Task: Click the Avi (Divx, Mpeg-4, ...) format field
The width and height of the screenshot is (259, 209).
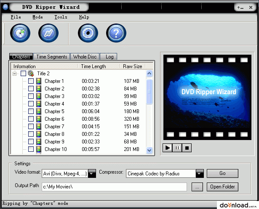Action: point(65,174)
